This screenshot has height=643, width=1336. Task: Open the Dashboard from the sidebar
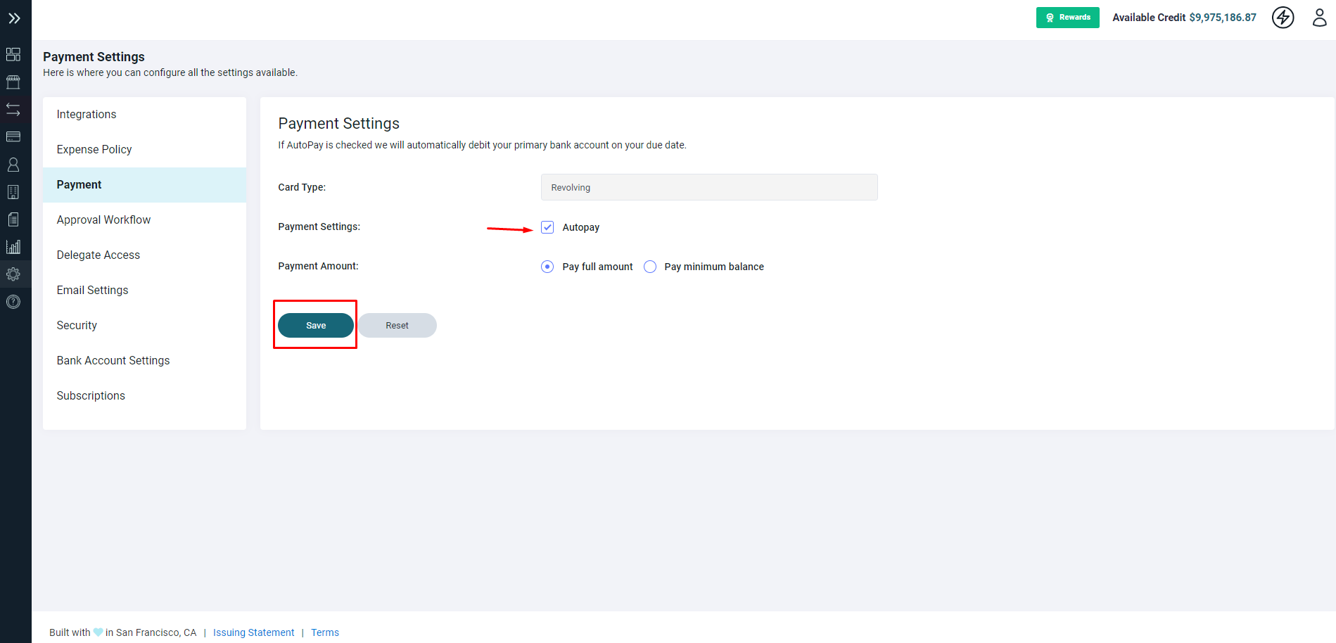13,54
